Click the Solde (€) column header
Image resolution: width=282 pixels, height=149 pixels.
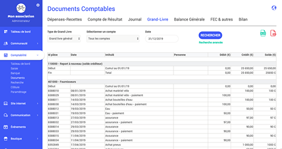pos(265,55)
